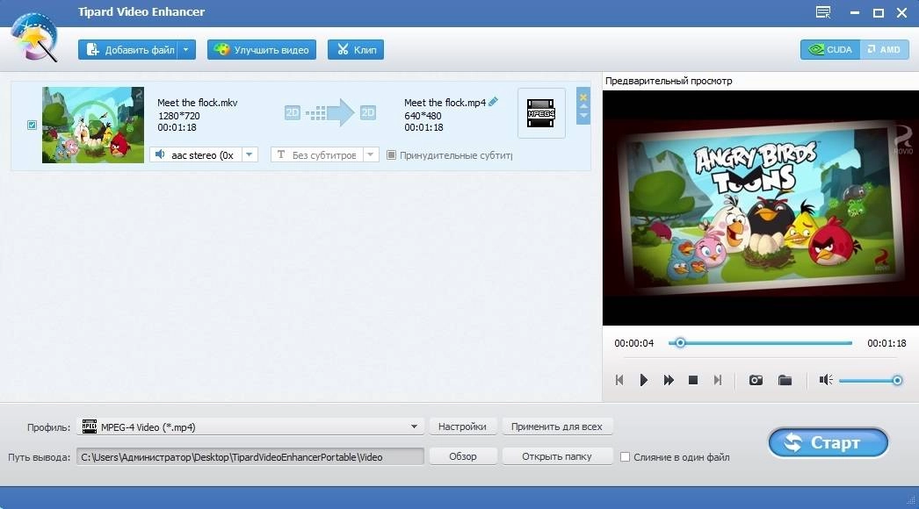
Task: Click Browse button for output path
Action: tap(462, 456)
